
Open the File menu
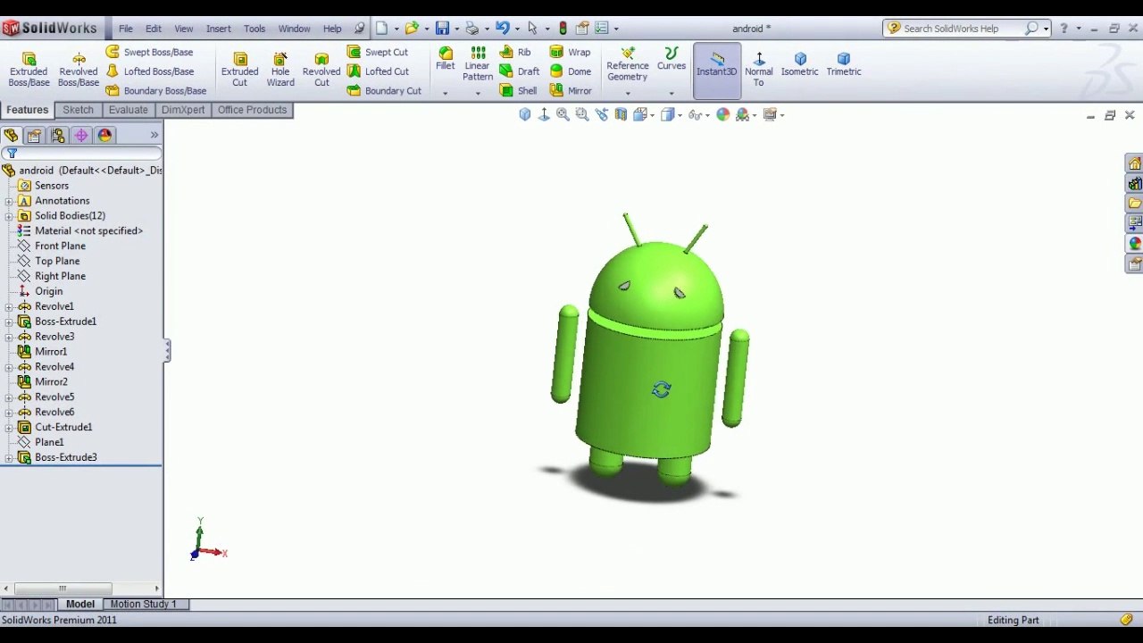126,29
